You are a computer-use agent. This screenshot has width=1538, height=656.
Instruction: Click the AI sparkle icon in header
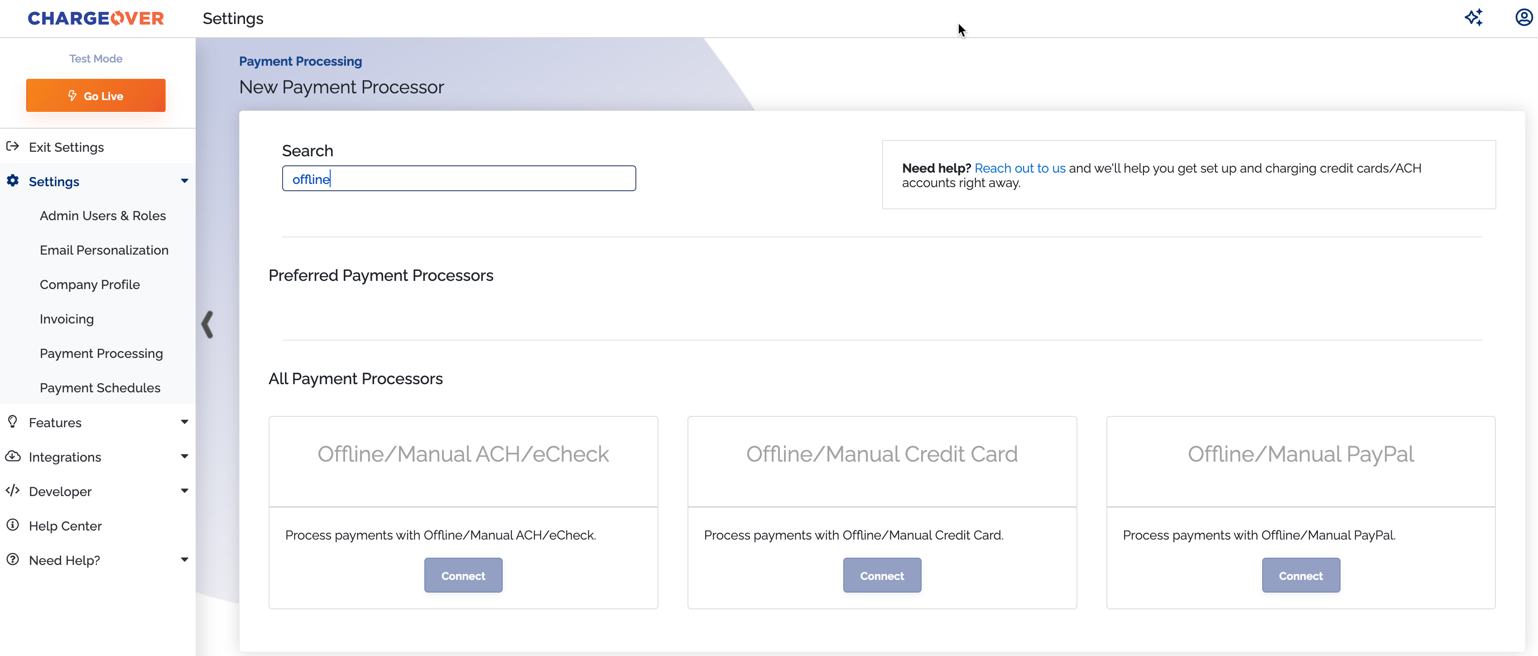tap(1473, 17)
